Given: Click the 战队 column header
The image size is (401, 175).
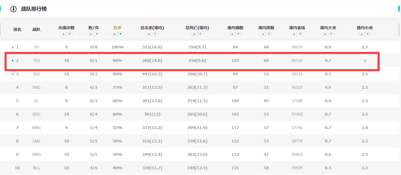Looking at the screenshot, I should [x=36, y=29].
